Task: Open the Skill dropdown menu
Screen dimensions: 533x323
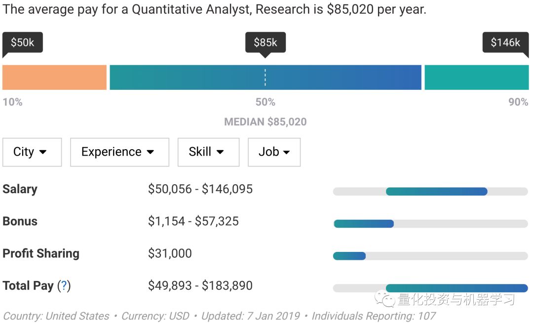Action: click(x=208, y=152)
